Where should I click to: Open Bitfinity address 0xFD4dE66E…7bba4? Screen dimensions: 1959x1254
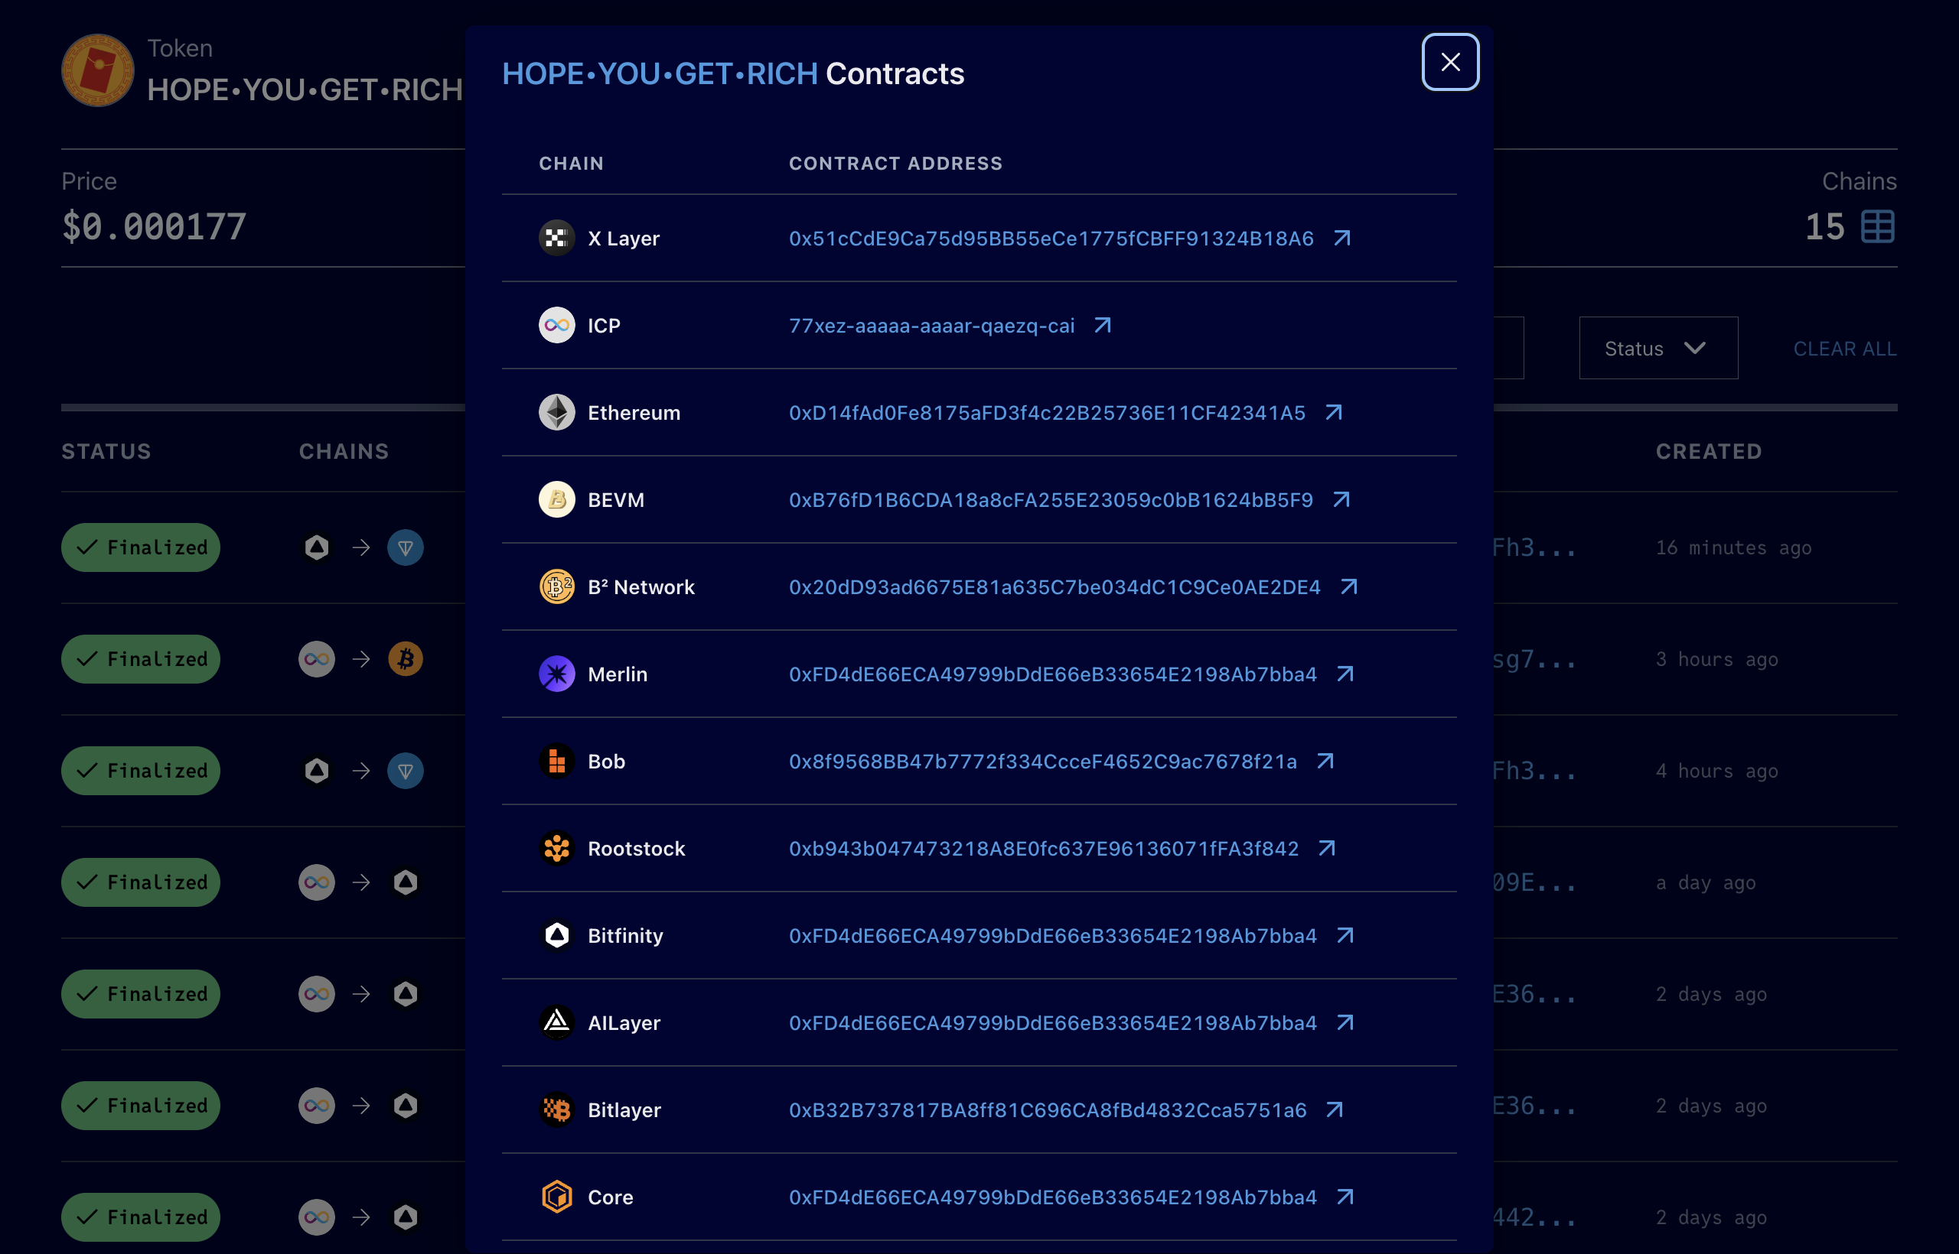click(x=1052, y=935)
